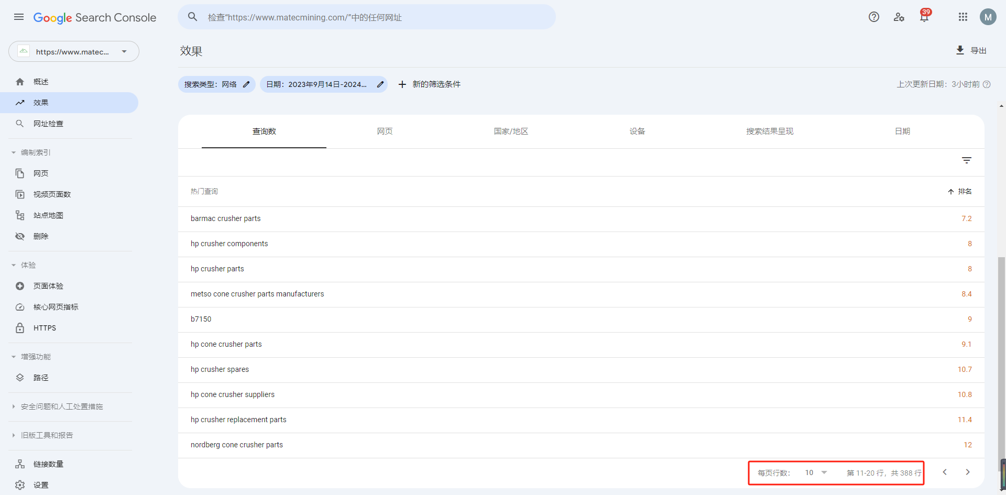Open the account avatar M
1006x495 pixels.
[988, 17]
